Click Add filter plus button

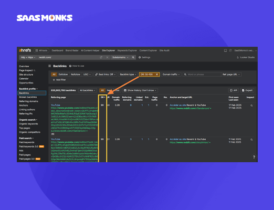tap(59, 80)
